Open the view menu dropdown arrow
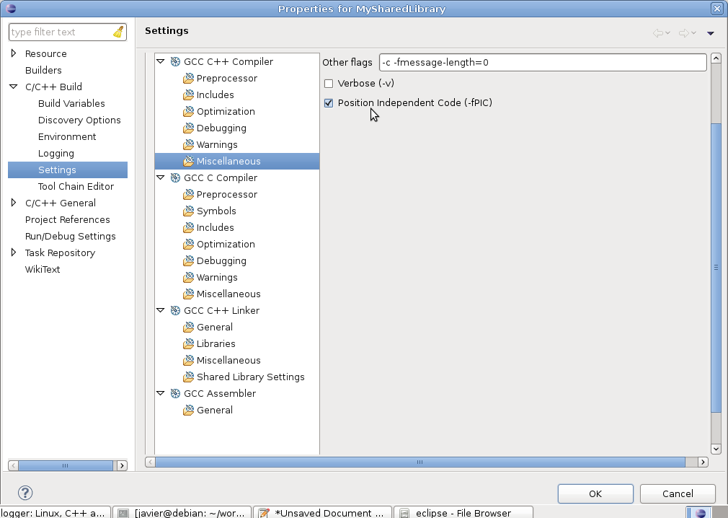This screenshot has width=728, height=518. coord(710,32)
